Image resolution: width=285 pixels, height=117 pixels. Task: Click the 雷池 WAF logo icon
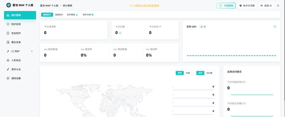(9, 5)
